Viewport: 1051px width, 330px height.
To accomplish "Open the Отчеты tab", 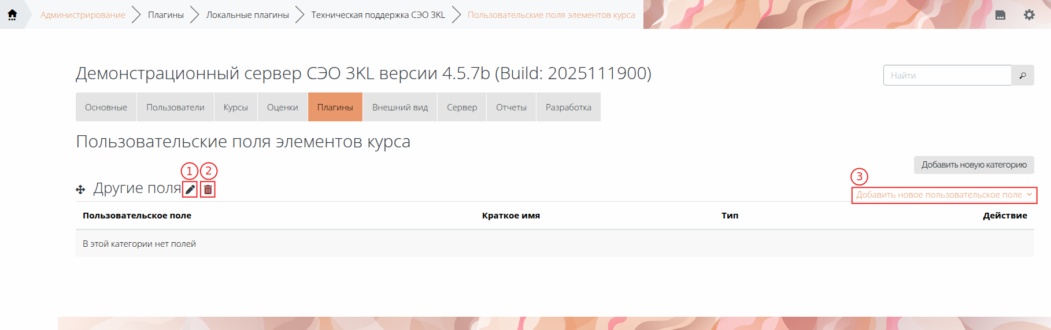I will [511, 107].
